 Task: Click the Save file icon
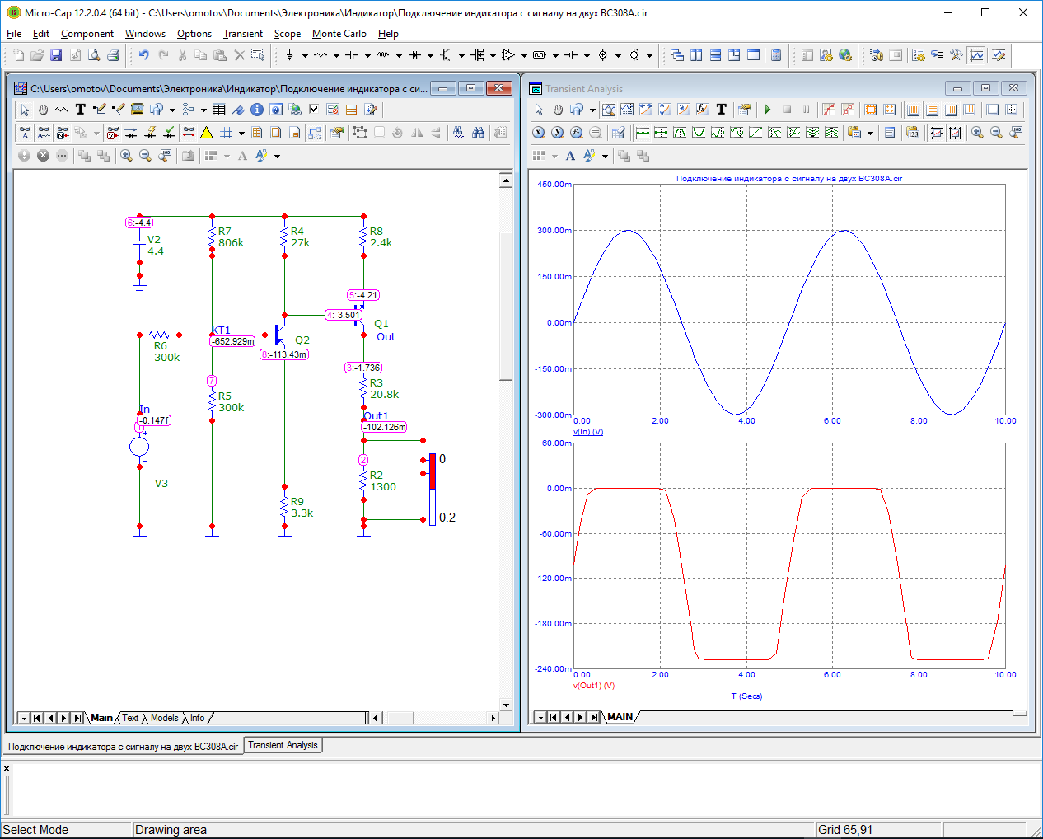[56, 55]
